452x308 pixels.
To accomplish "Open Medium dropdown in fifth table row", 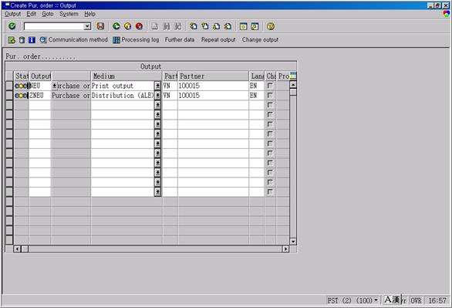I will 157,124.
